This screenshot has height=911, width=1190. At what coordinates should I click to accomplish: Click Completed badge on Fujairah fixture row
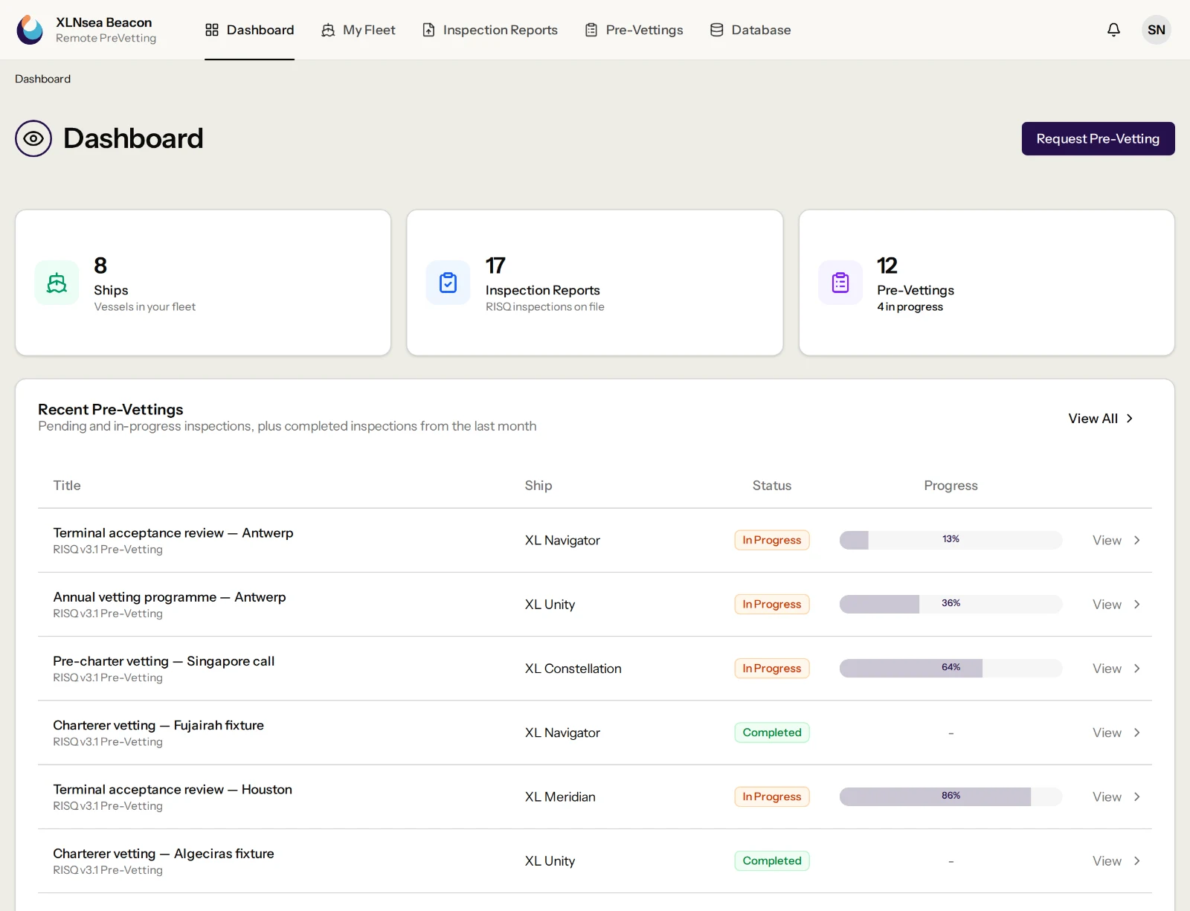click(x=772, y=733)
